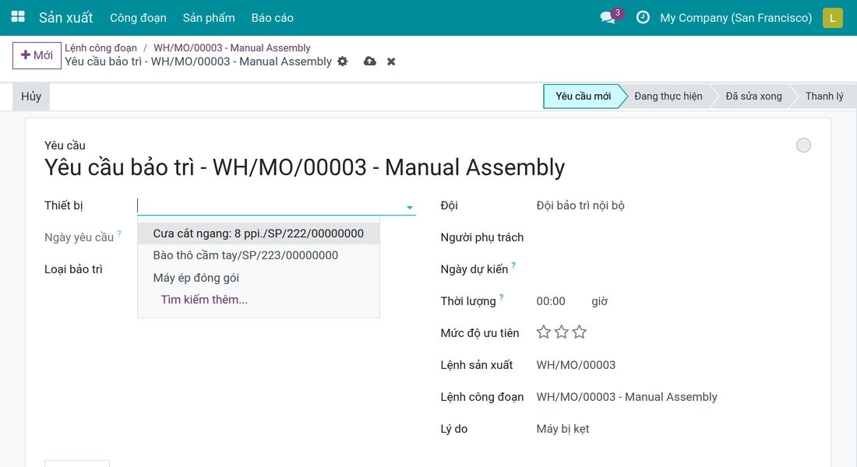Image resolution: width=857 pixels, height=467 pixels.
Task: Set priority to the third star
Action: click(580, 332)
